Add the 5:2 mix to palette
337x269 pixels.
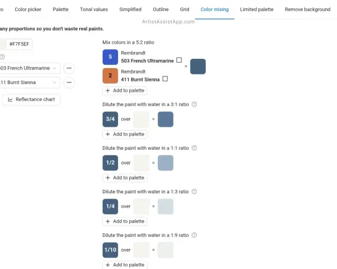pos(125,91)
